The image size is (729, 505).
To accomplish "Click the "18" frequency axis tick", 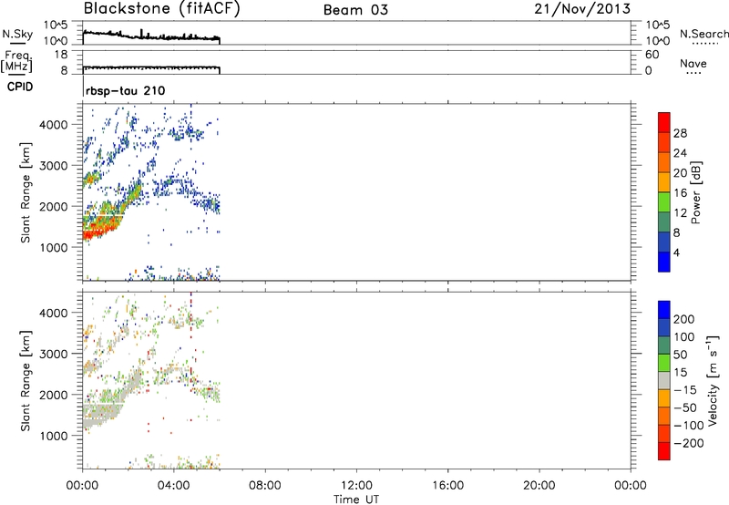I will (61, 55).
